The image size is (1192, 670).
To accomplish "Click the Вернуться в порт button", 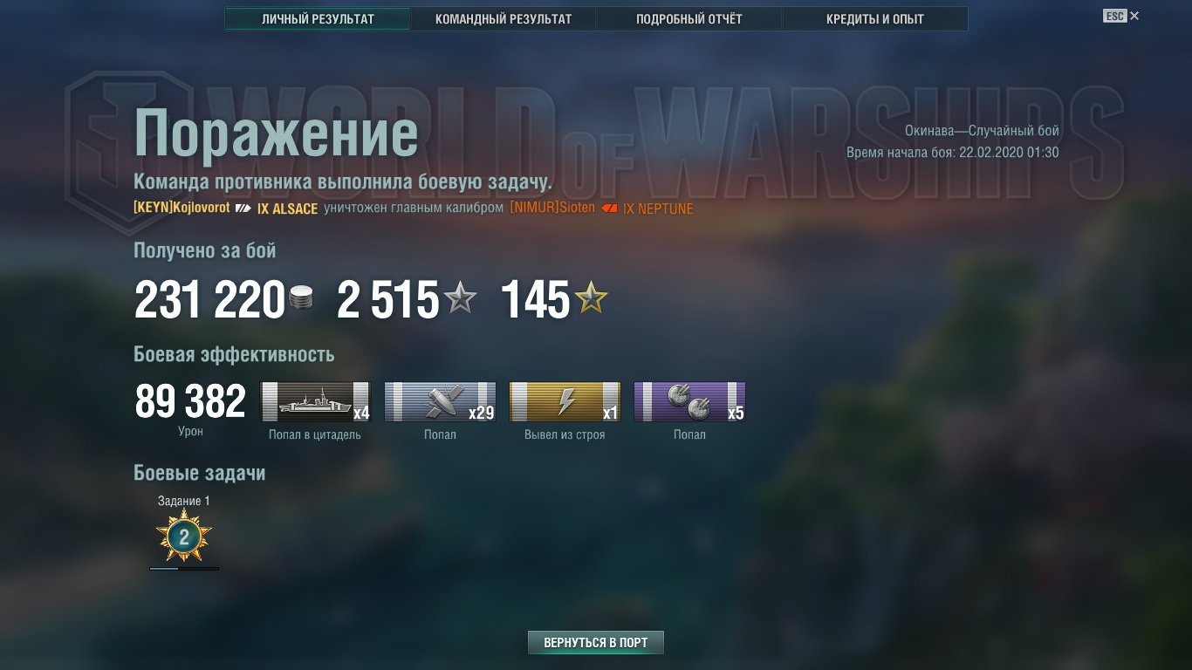I will pyautogui.click(x=596, y=643).
